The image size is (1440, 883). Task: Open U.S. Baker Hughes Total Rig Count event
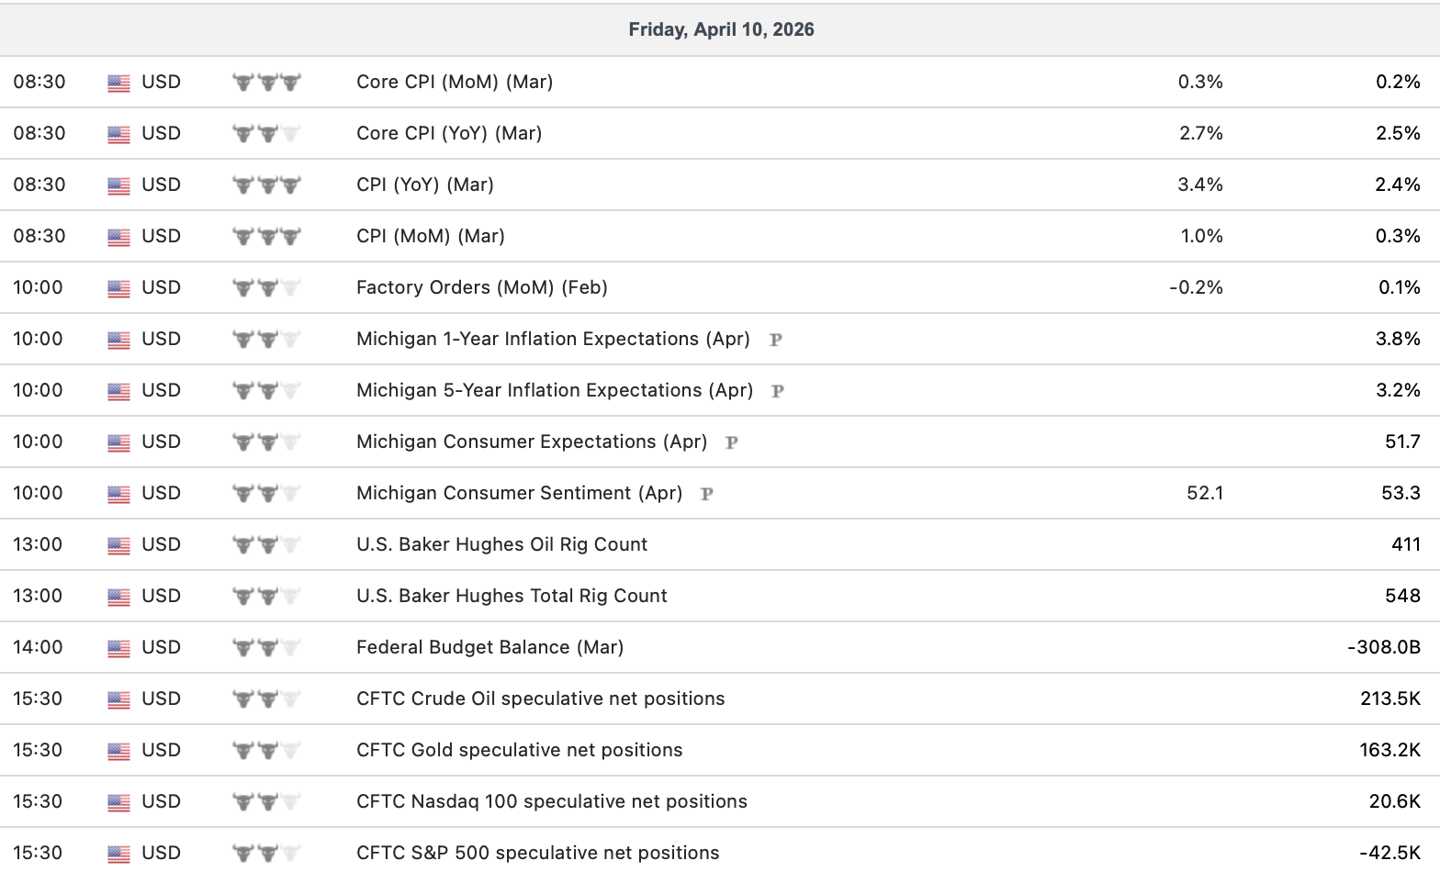512,596
